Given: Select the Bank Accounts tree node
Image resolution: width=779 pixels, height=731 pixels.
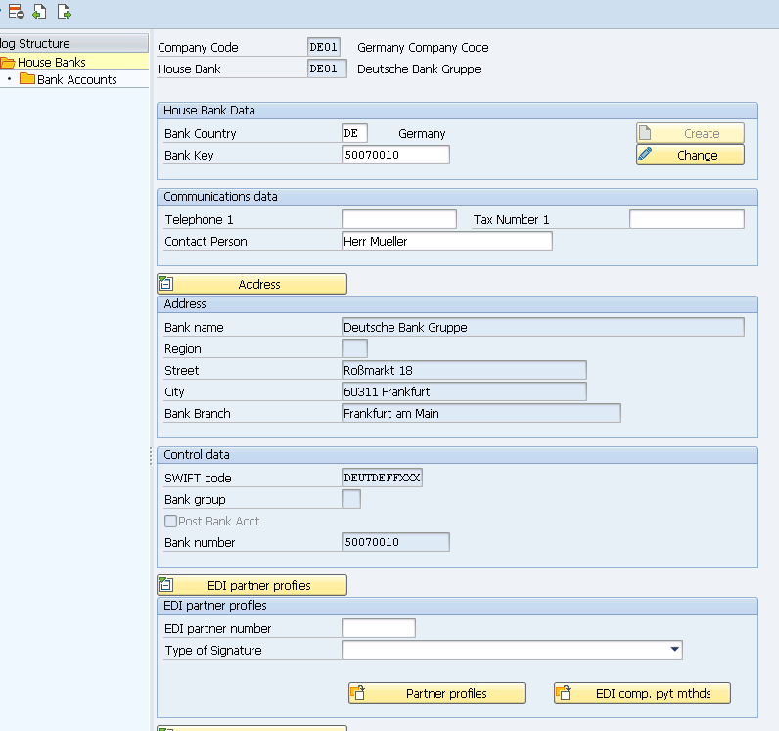Looking at the screenshot, I should point(77,79).
